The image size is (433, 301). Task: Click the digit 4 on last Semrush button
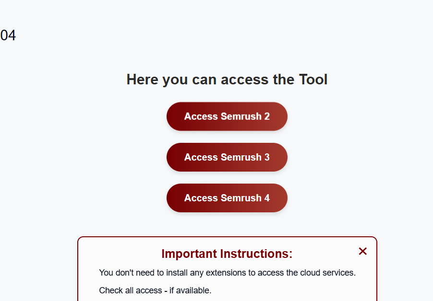[267, 198]
